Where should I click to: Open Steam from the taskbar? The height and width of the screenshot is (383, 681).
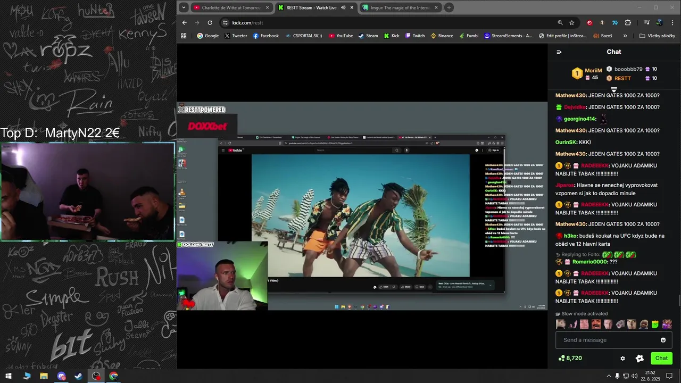pos(78,376)
